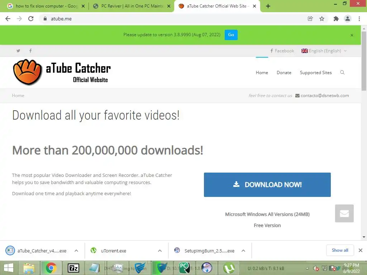The height and width of the screenshot is (275, 367).
Task: Switch to the 'how to fix slow computer' tab
Action: (x=46, y=6)
